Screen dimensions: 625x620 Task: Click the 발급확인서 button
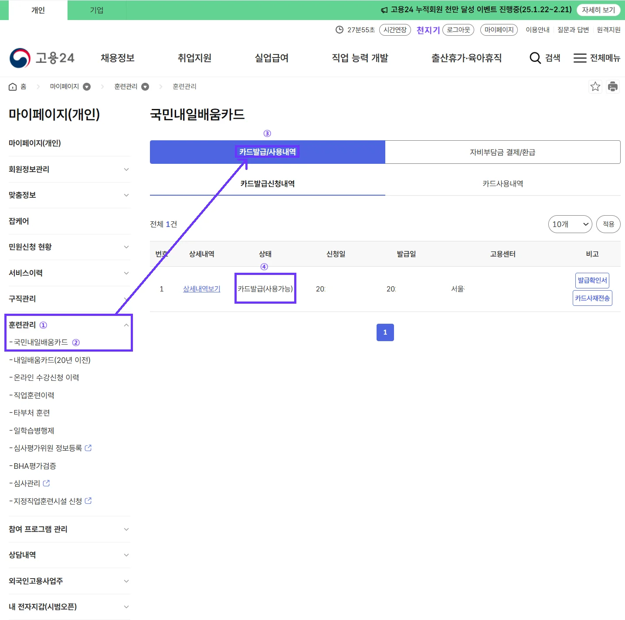(592, 280)
